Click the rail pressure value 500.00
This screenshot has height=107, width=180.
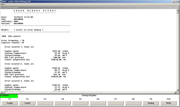pos(57,58)
